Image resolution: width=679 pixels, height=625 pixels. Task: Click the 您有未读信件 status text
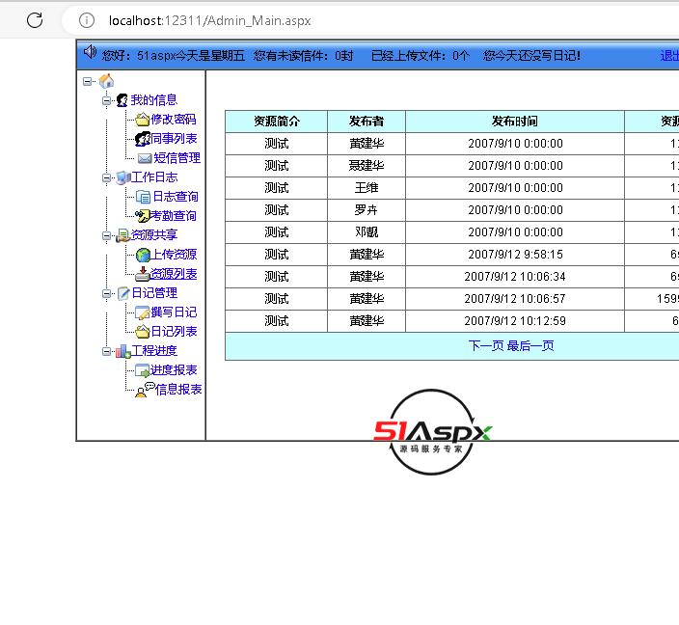tap(304, 55)
